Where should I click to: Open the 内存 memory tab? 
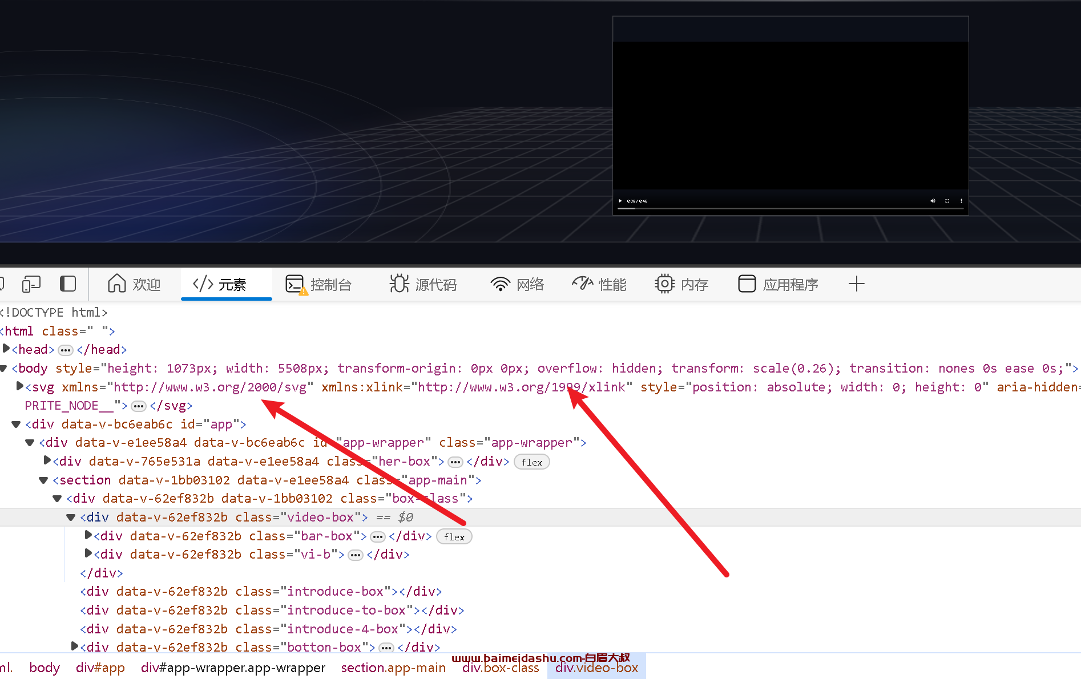(681, 284)
